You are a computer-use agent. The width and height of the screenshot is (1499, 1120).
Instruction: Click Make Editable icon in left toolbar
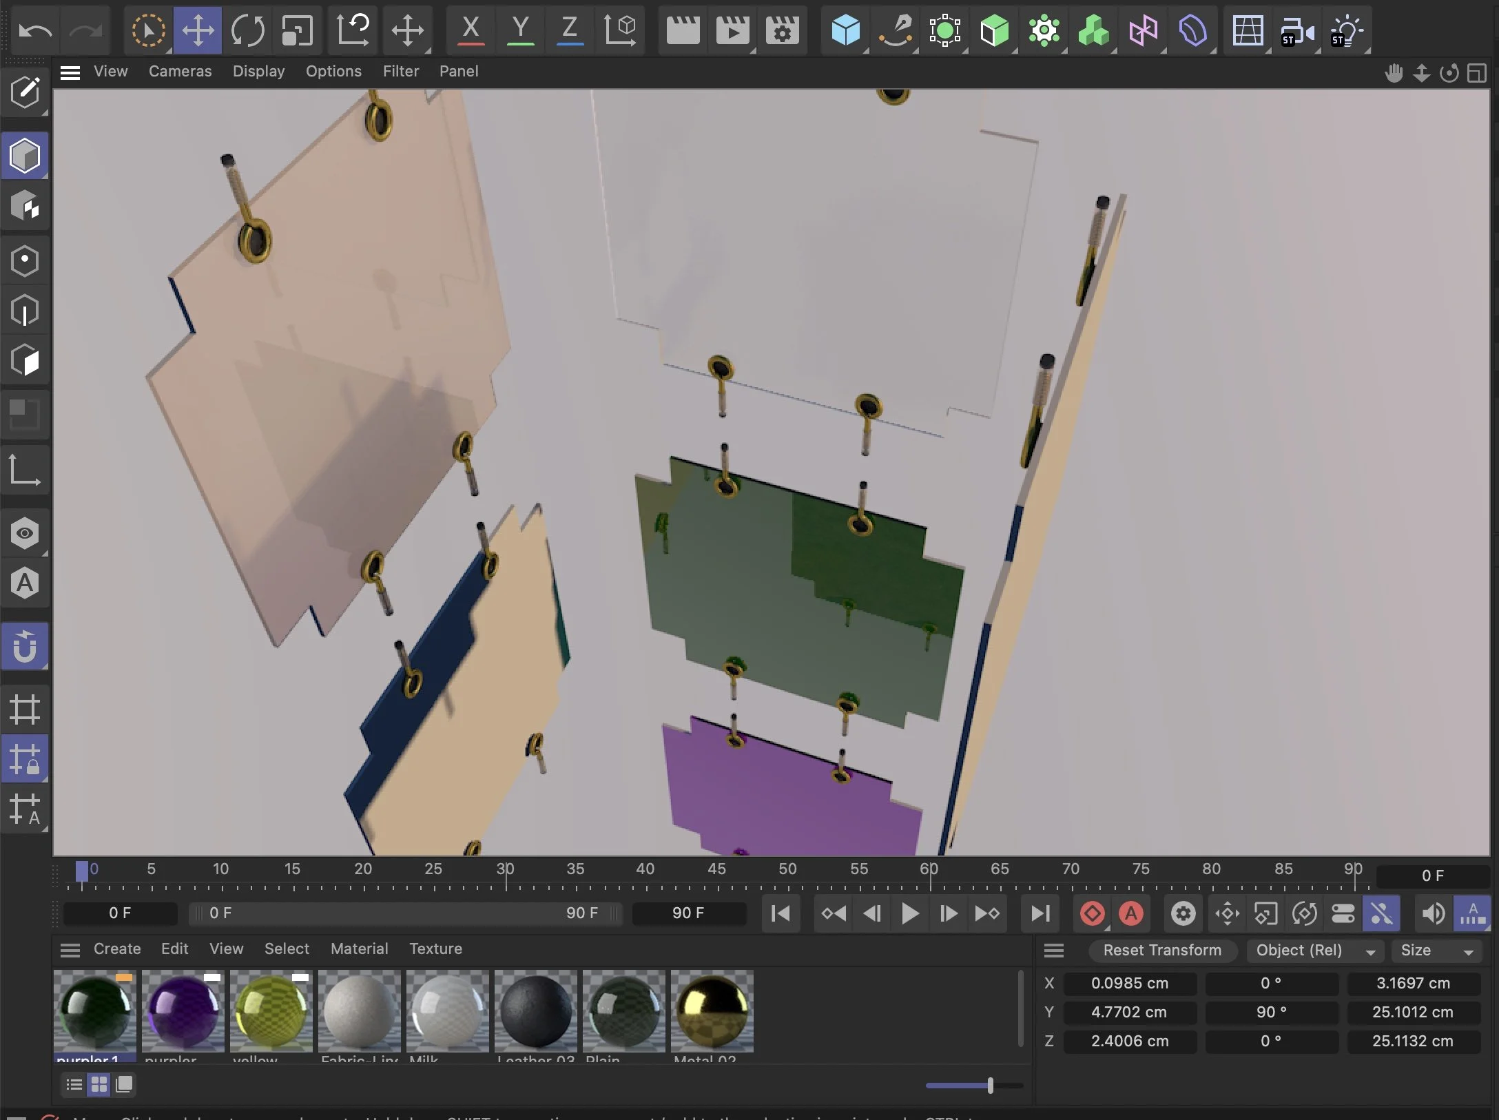25,92
